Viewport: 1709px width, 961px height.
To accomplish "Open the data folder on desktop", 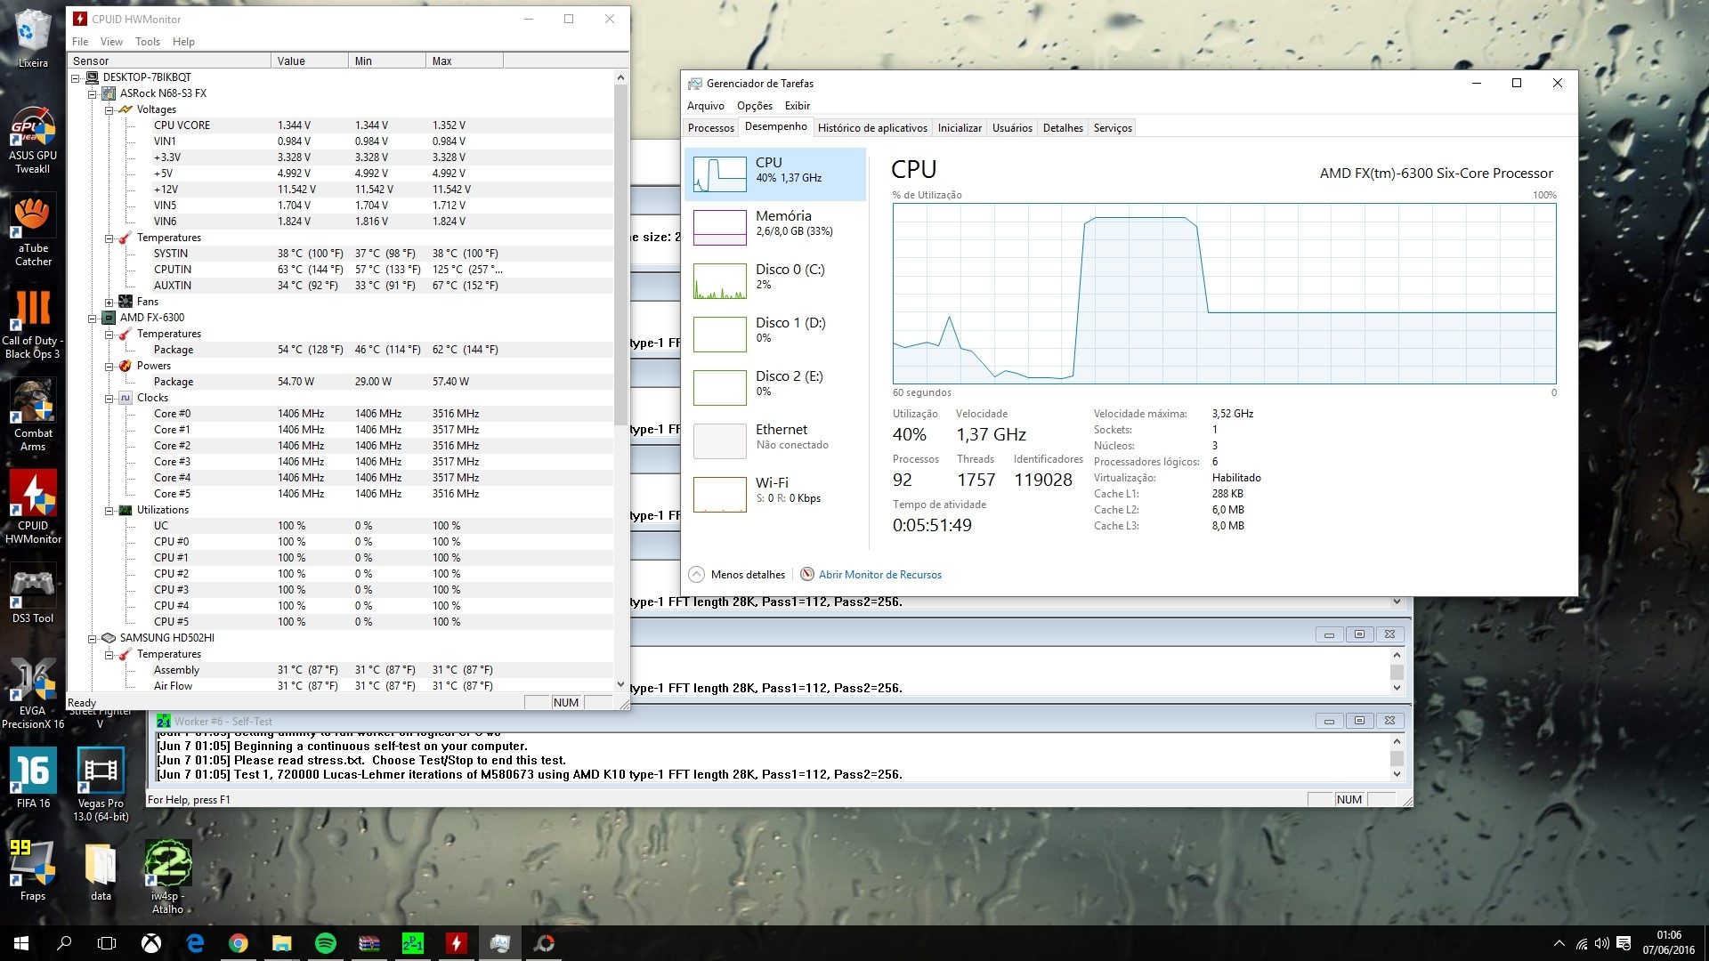I will tap(101, 870).
